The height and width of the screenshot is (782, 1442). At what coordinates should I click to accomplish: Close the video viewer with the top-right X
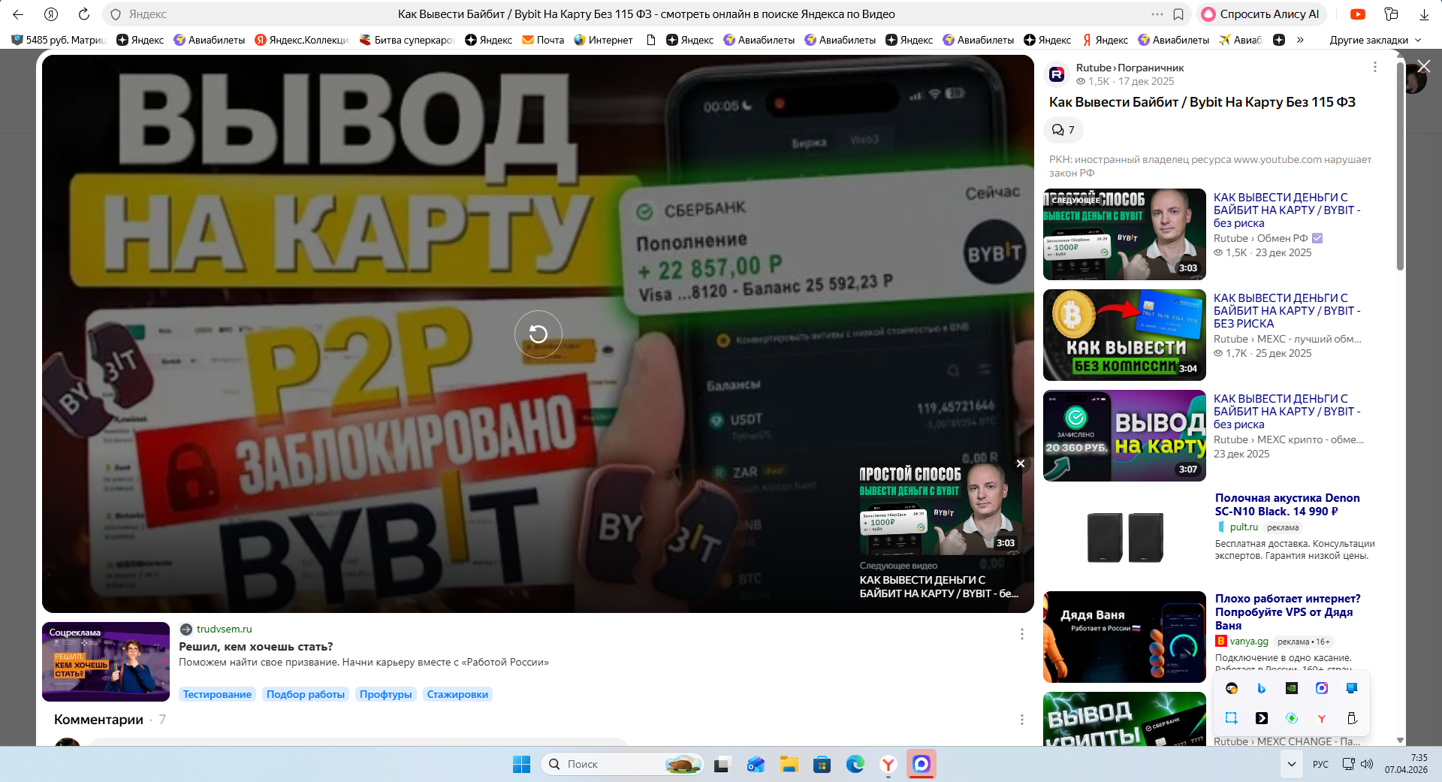[1423, 67]
